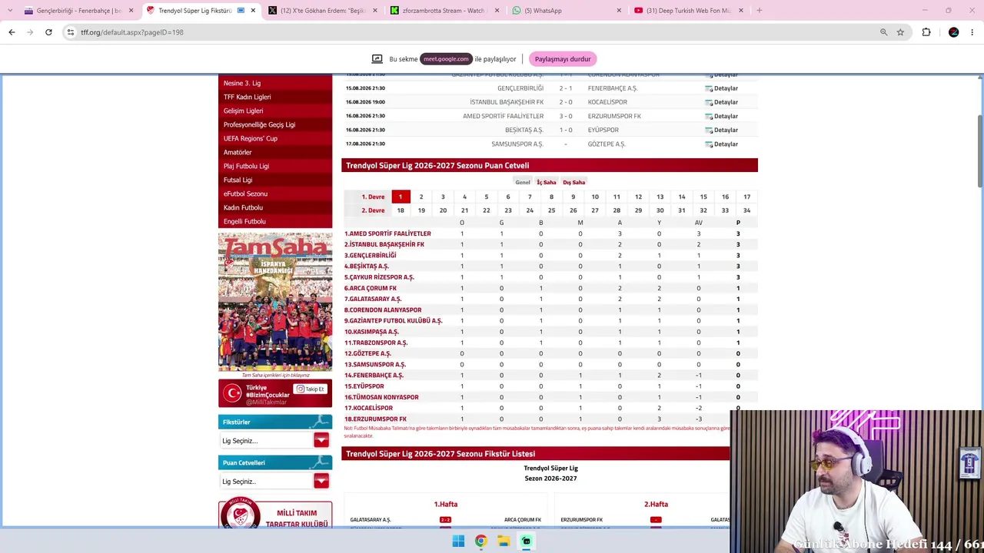This screenshot has height=553, width=984.
Task: Click Takip Et on Milli Takımlar banner
Action: point(311,389)
